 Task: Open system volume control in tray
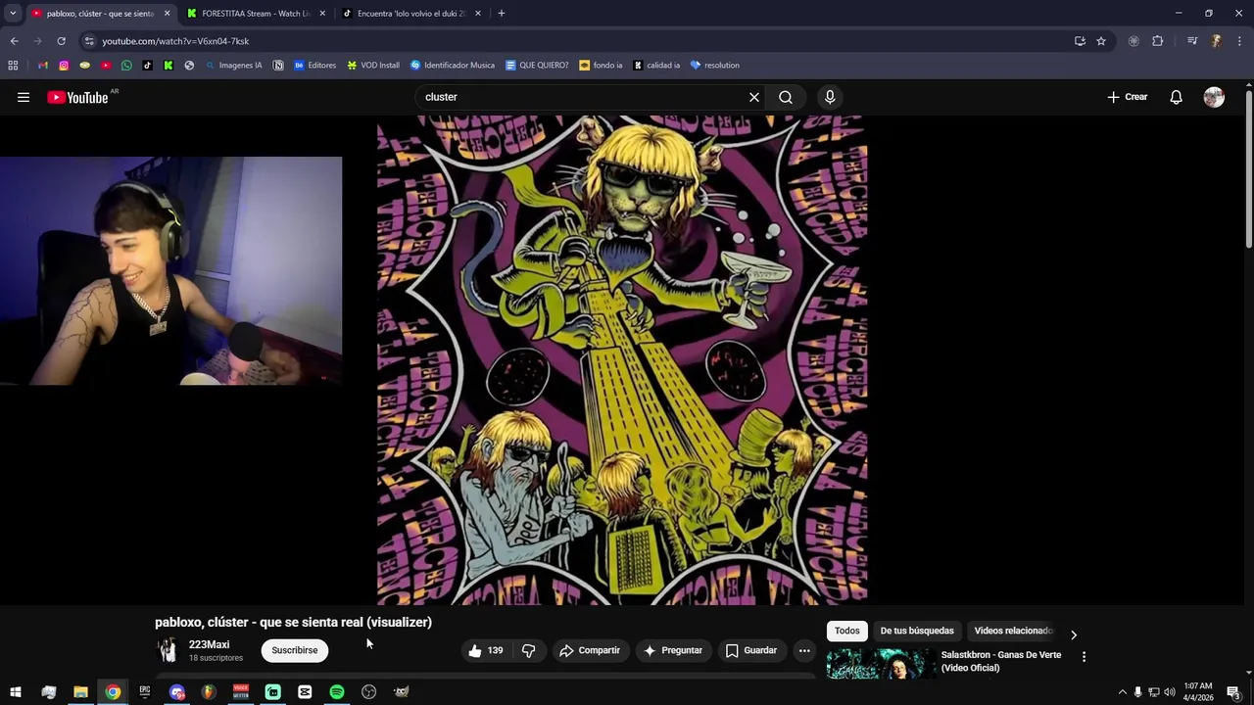(x=1169, y=692)
